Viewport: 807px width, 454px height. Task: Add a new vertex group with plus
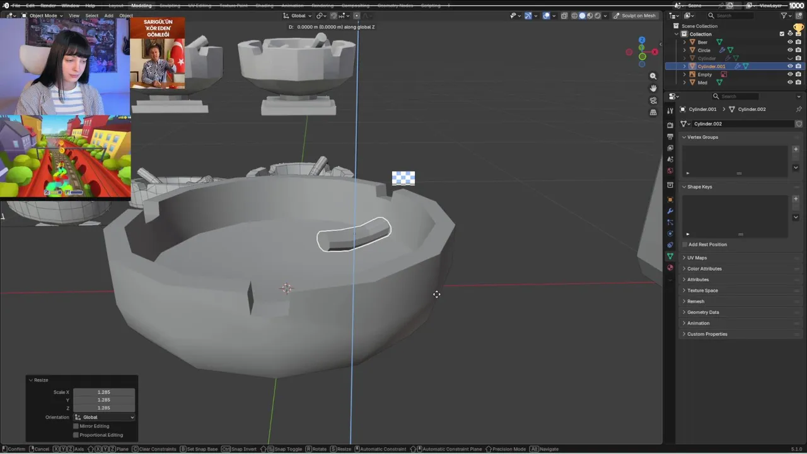pyautogui.click(x=796, y=149)
